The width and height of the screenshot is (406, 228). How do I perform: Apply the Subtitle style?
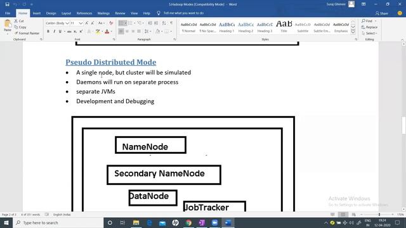coord(303,27)
